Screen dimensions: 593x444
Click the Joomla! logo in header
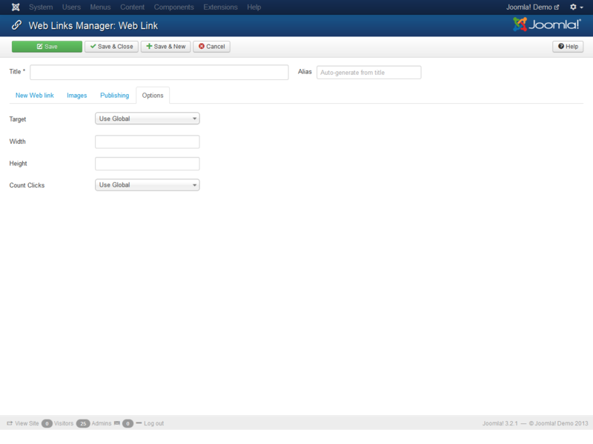pyautogui.click(x=546, y=24)
